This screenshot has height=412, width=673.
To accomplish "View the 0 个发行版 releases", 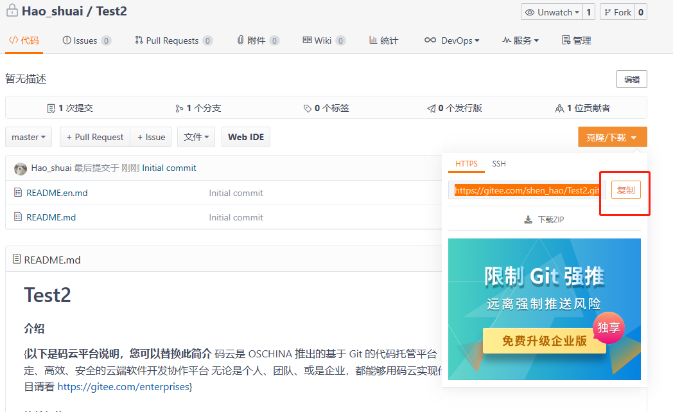I will click(454, 108).
